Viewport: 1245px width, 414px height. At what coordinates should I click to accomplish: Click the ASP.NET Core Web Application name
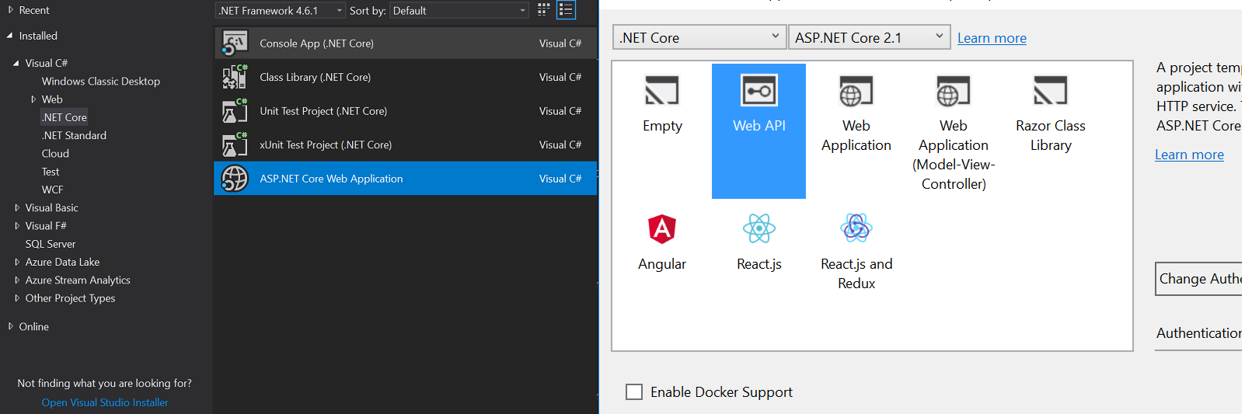[331, 179]
